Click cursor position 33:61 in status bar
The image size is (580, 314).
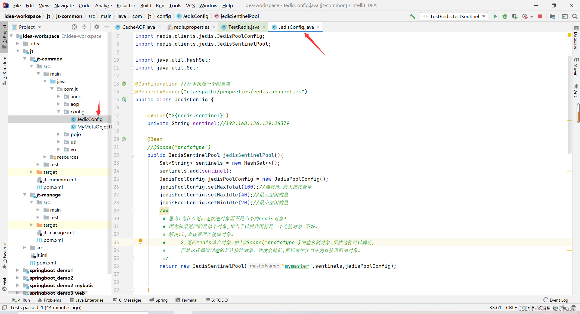coord(495,308)
